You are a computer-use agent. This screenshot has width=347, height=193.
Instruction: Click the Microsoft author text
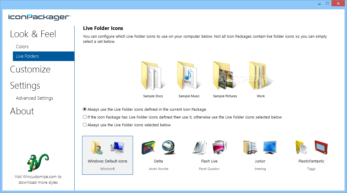pyautogui.click(x=108, y=169)
